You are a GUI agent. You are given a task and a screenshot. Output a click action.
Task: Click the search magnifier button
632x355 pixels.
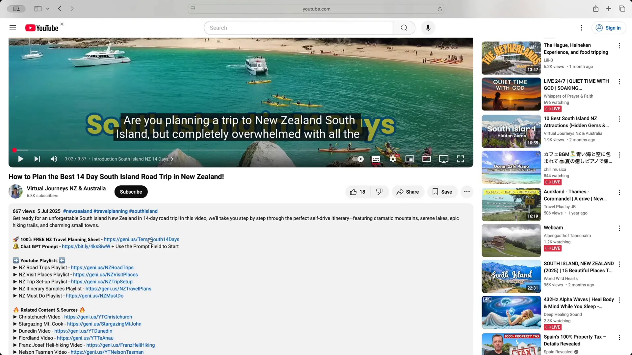(404, 28)
